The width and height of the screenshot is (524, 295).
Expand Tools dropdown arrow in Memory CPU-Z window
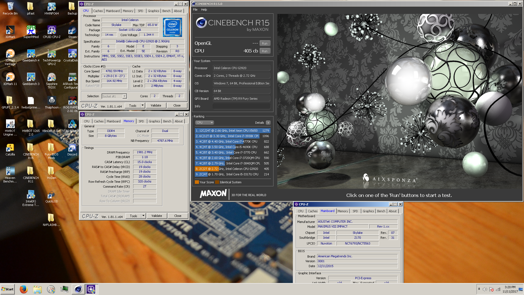coord(143,216)
